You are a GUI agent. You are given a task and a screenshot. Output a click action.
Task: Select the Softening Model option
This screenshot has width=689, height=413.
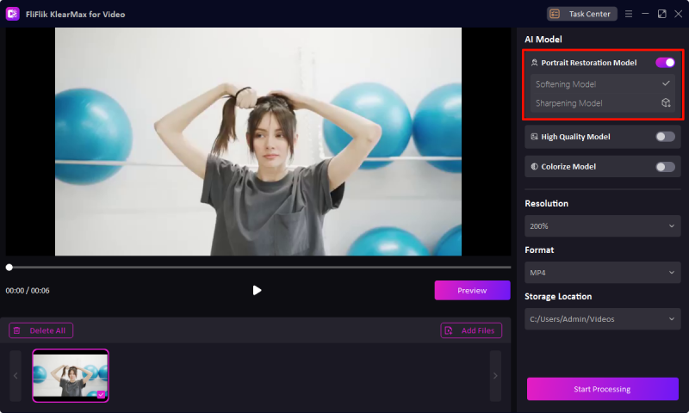tap(566, 84)
